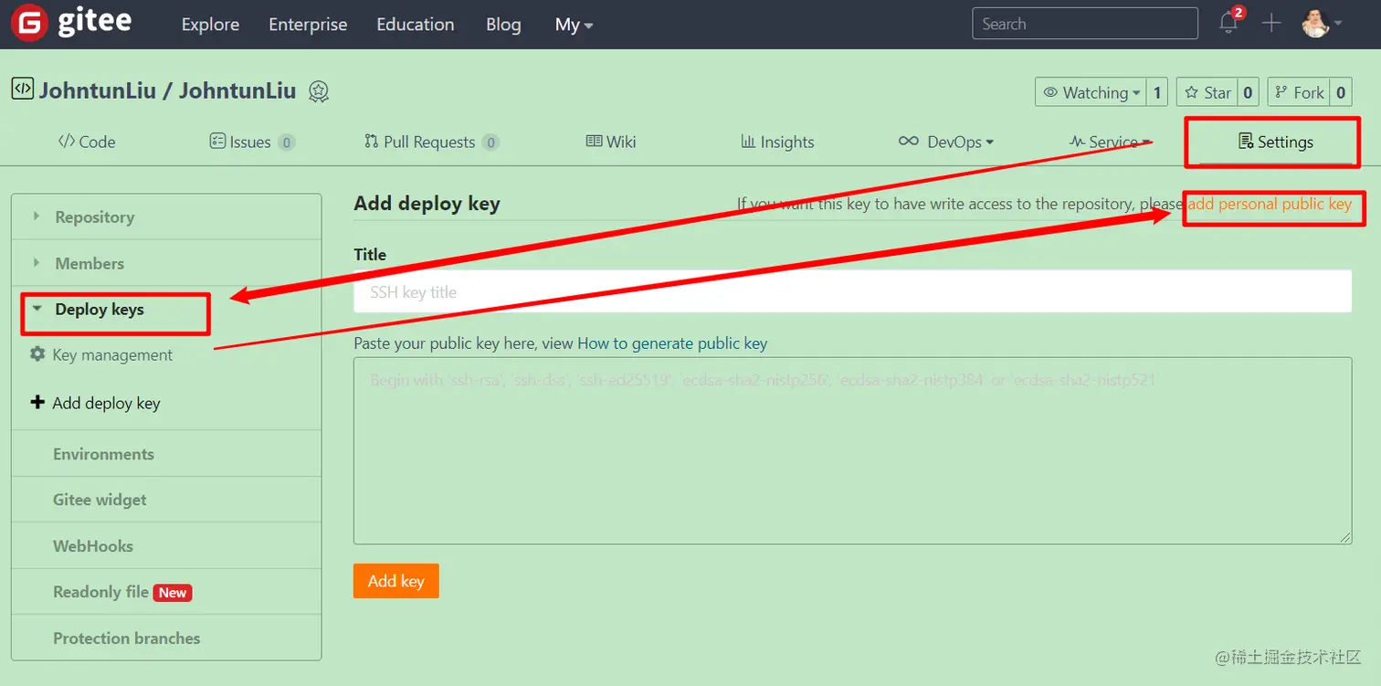Click the Gitee logo icon

29,24
